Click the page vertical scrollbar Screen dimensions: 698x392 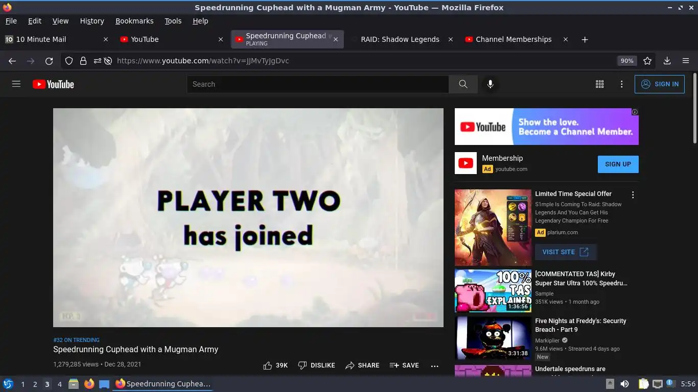695,109
